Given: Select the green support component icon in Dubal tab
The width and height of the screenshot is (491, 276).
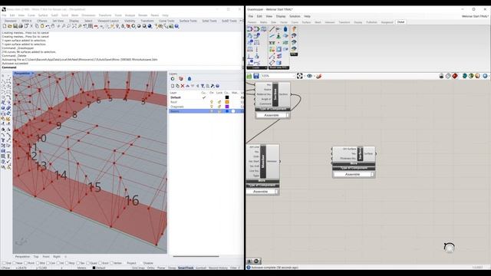Looking at the screenshot, I should click(x=278, y=36).
